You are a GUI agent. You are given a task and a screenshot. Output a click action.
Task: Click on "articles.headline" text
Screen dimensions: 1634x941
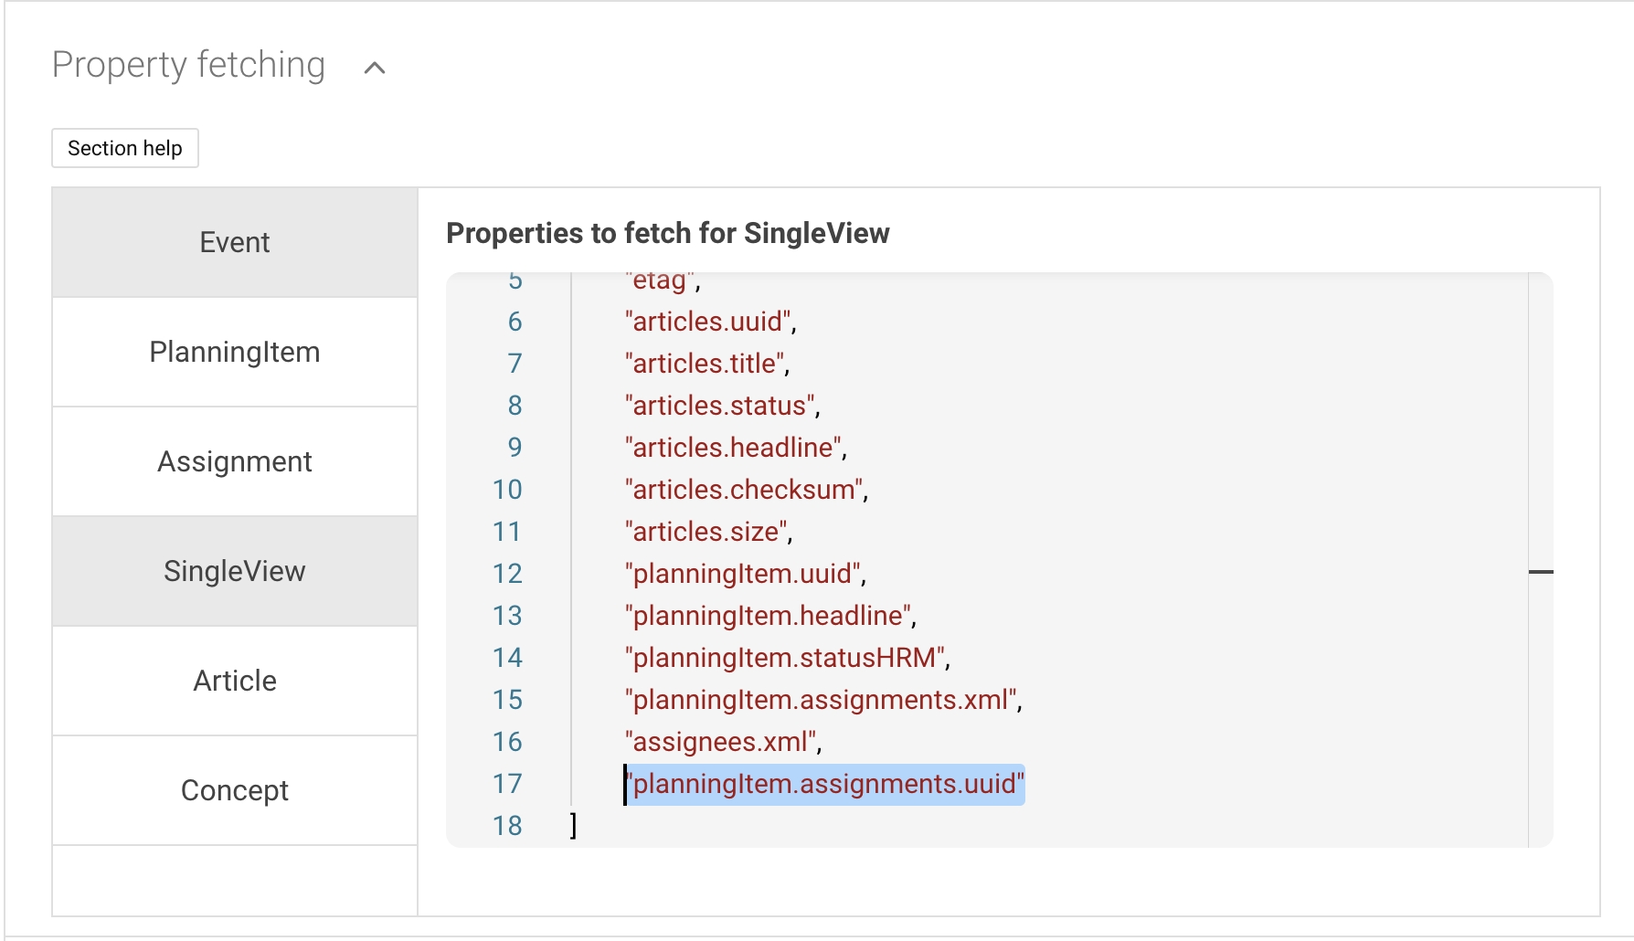[734, 448]
